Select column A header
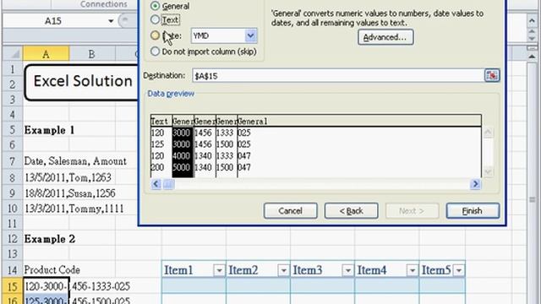 (46, 54)
